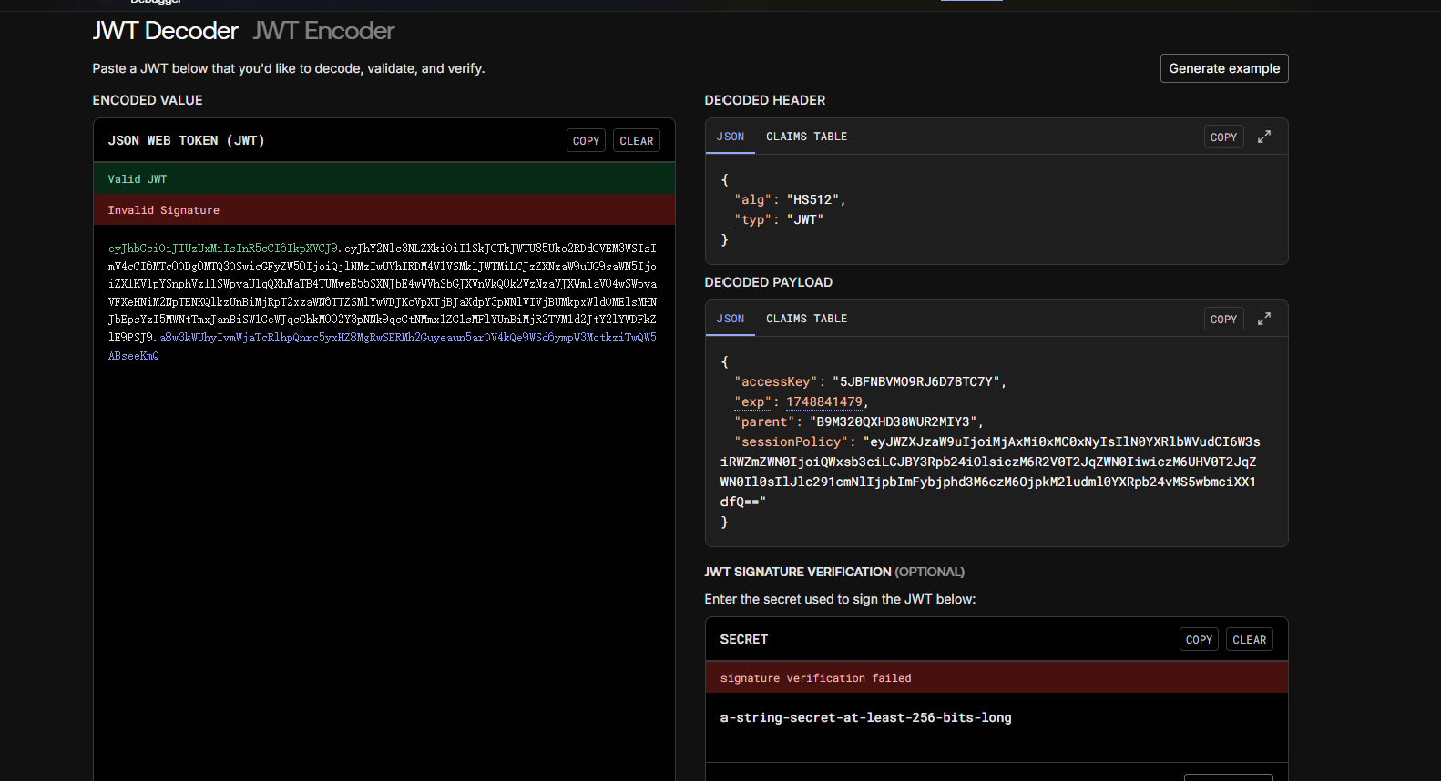The image size is (1441, 781).
Task: Click the "Valid JWT" status banner
Action: point(384,179)
